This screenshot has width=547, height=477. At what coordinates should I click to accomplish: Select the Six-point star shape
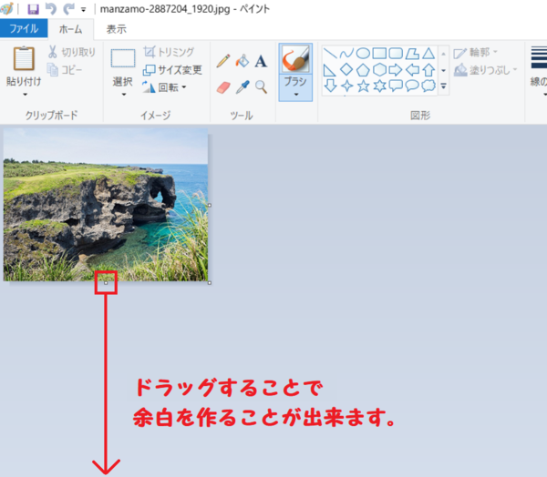pos(379,86)
